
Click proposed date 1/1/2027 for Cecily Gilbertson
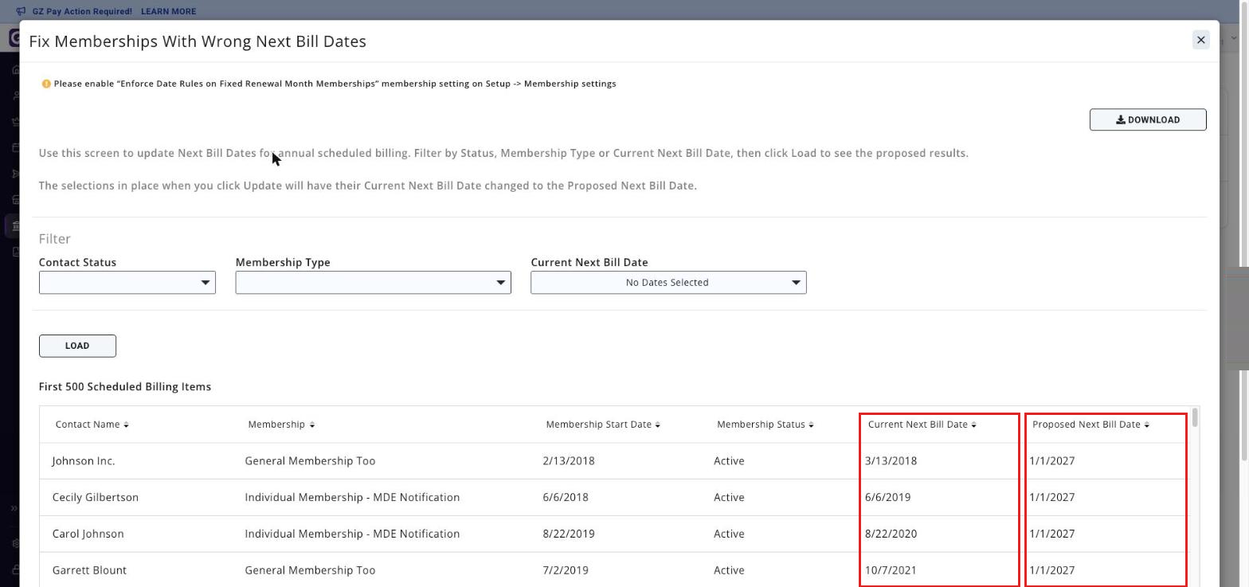1051,498
